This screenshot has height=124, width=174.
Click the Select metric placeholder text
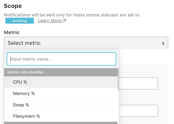(24, 43)
